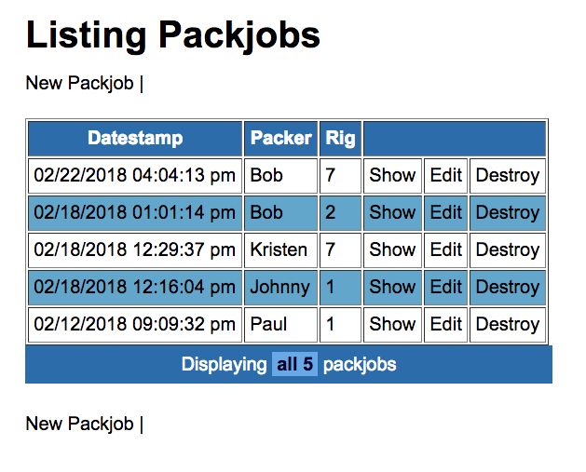The width and height of the screenshot is (586, 472).
Task: Click the Packer column header
Action: 281,138
